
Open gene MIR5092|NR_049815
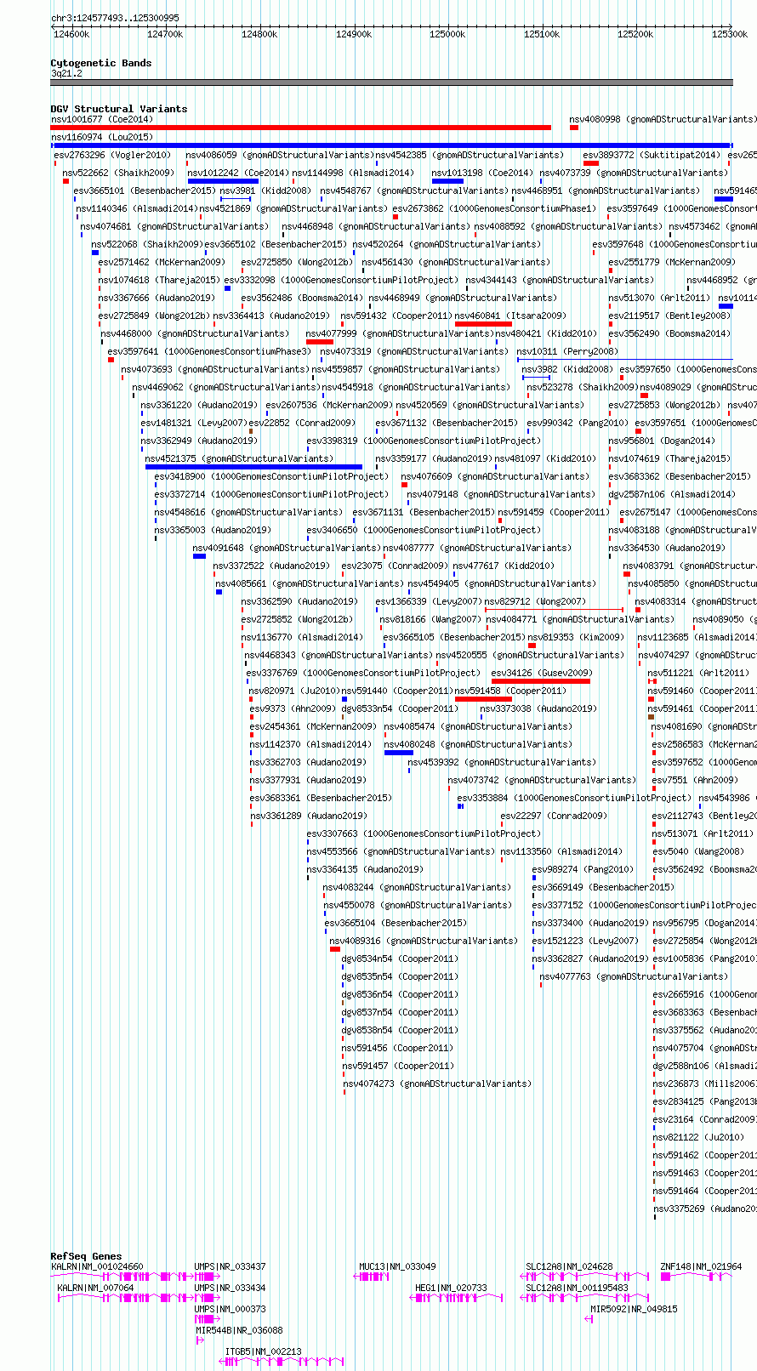point(634,1310)
